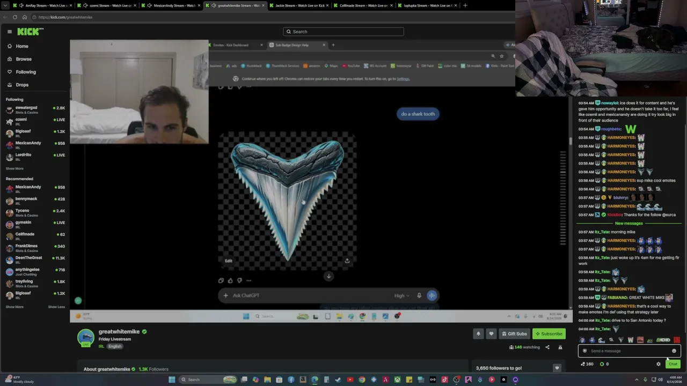Screen dimensions: 687x386
Task: Insert the shark tooth quick emote
Action: pos(621,340)
